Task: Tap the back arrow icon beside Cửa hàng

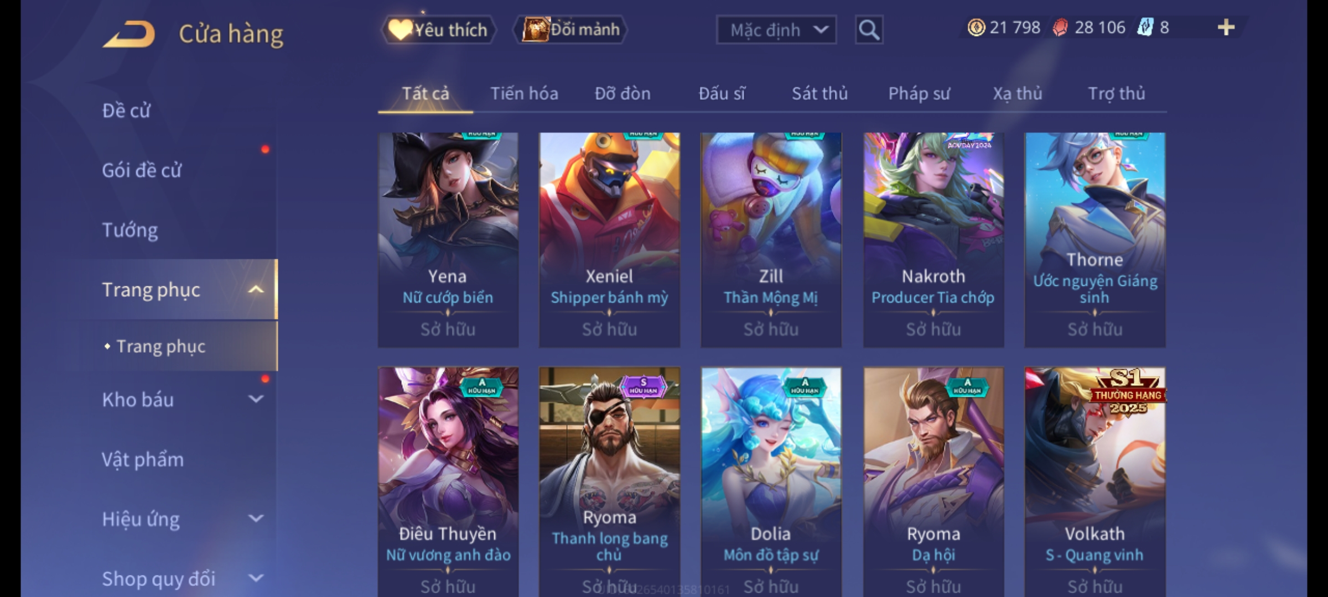Action: [129, 34]
